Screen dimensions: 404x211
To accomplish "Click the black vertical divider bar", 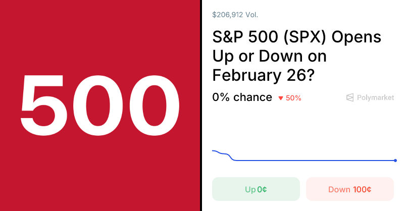I will click(x=201, y=105).
